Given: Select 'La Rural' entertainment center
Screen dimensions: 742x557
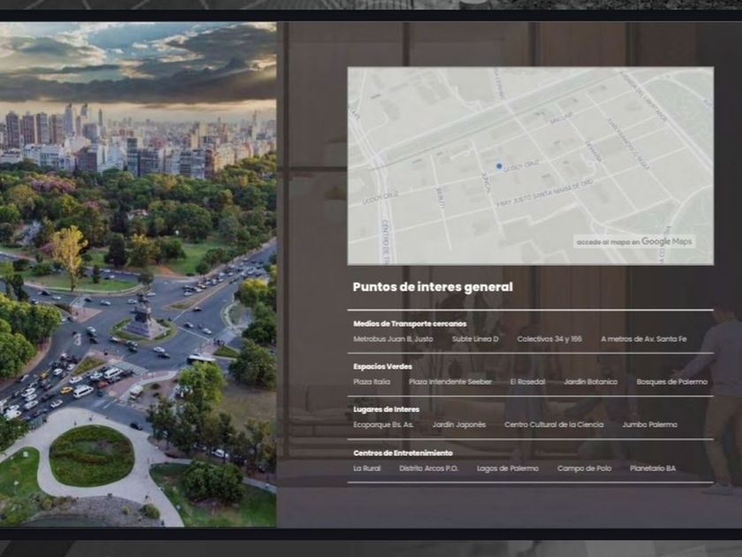Looking at the screenshot, I should 367,468.
